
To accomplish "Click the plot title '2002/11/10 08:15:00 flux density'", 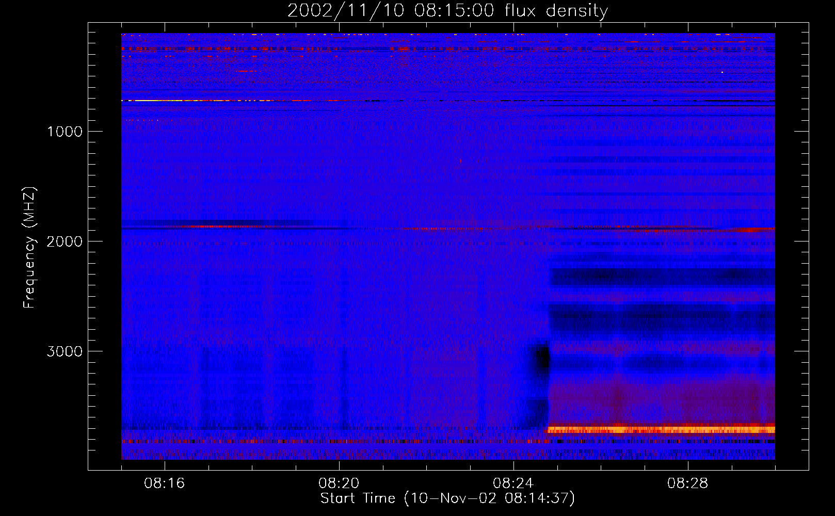I will 447,10.
